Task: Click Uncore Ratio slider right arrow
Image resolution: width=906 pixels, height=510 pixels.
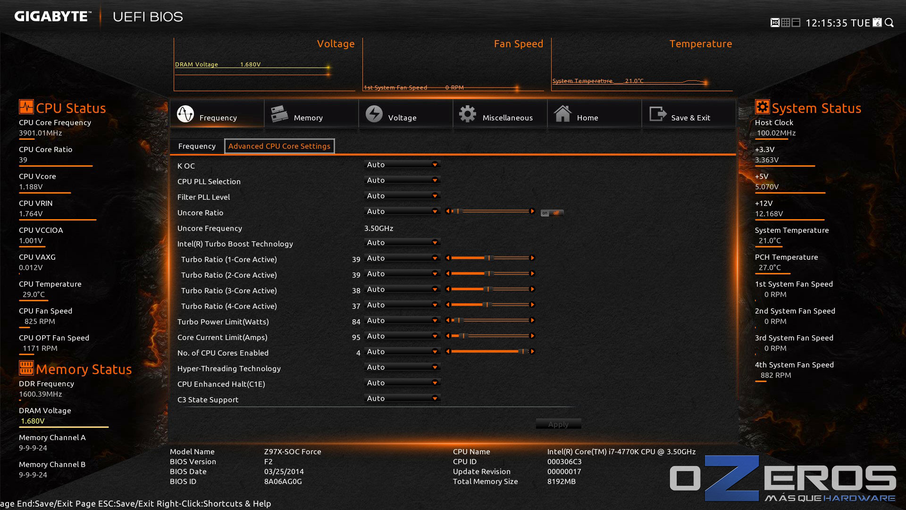Action: [x=532, y=211]
